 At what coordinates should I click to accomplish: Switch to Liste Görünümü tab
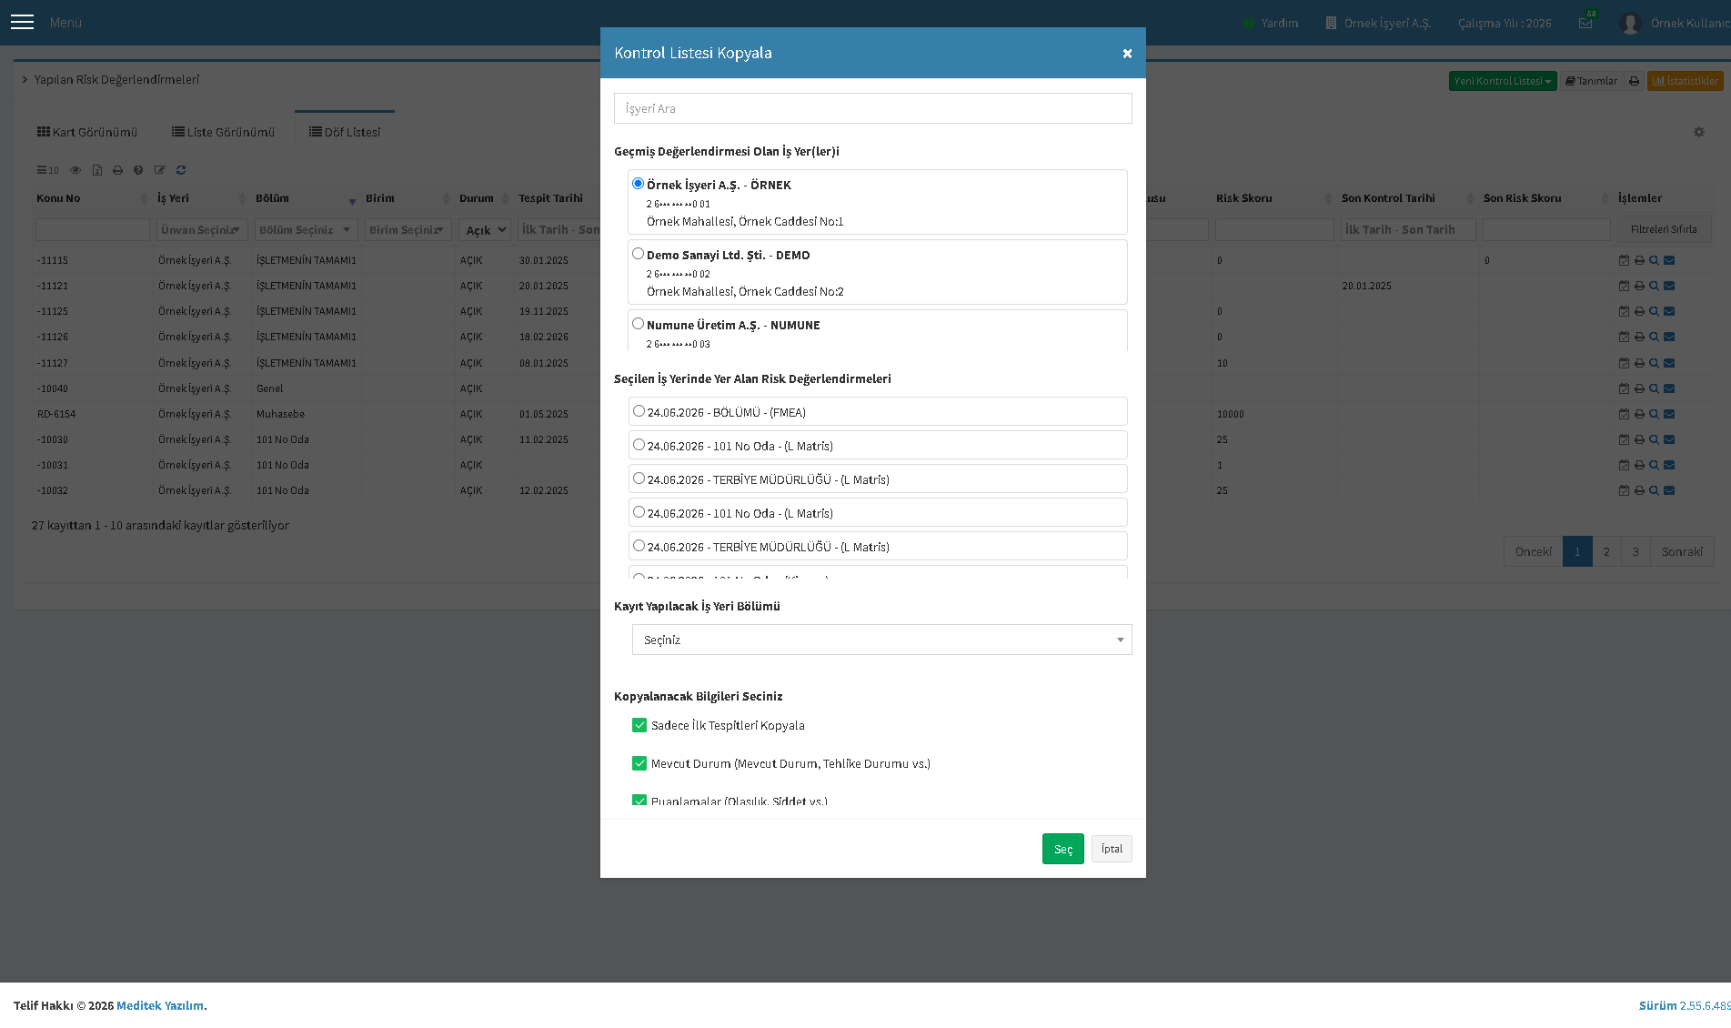coord(223,132)
